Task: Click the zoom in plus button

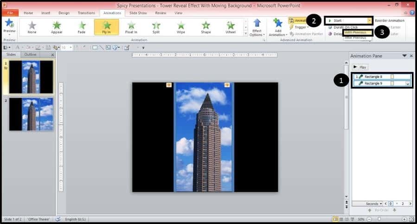Action: pos(404,219)
